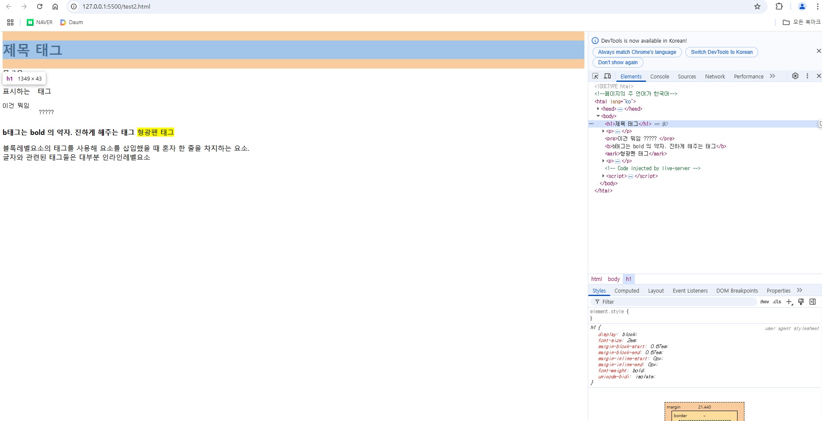822x421 pixels.
Task: Click the highlighted mark text on page
Action: point(155,132)
